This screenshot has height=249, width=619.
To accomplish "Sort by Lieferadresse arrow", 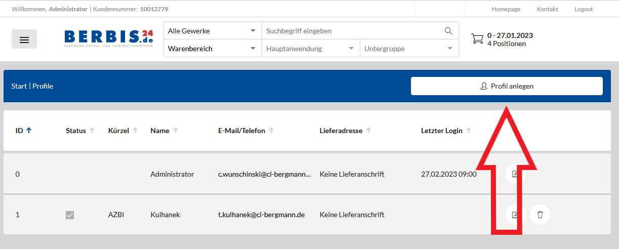I will (x=368, y=131).
